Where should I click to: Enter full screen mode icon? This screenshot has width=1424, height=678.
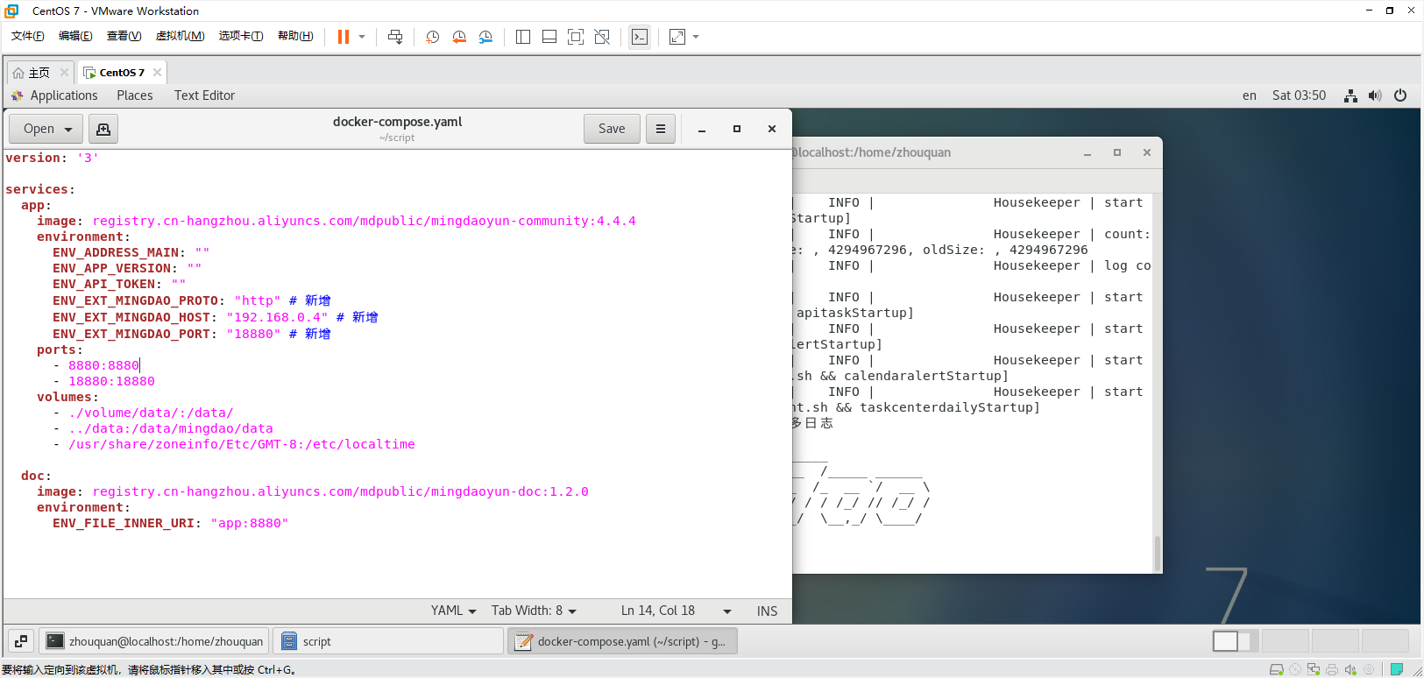(x=576, y=37)
